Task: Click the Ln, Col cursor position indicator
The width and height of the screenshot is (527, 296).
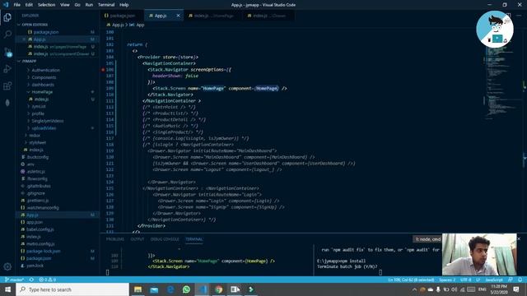Action: point(411,280)
